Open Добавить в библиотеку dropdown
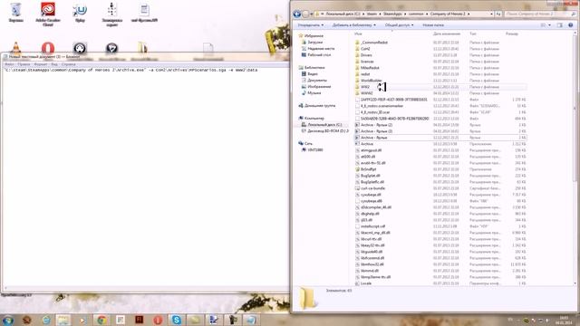The width and height of the screenshot is (580, 326). (x=354, y=25)
